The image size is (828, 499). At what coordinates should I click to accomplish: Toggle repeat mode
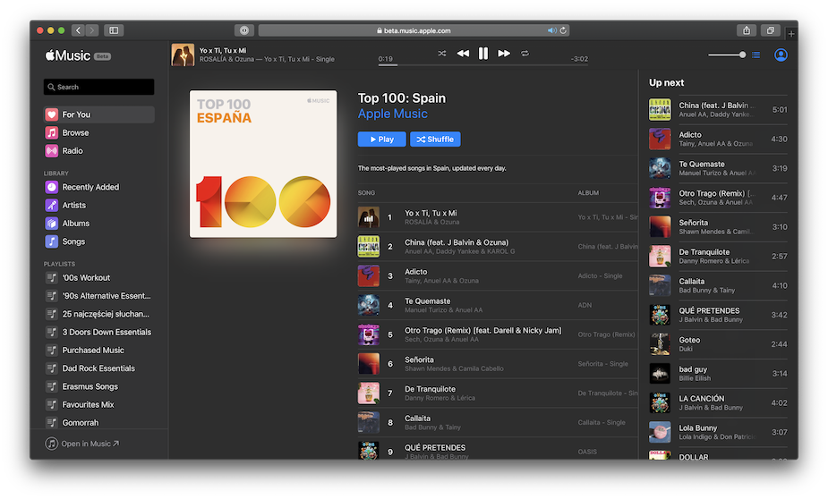(525, 54)
